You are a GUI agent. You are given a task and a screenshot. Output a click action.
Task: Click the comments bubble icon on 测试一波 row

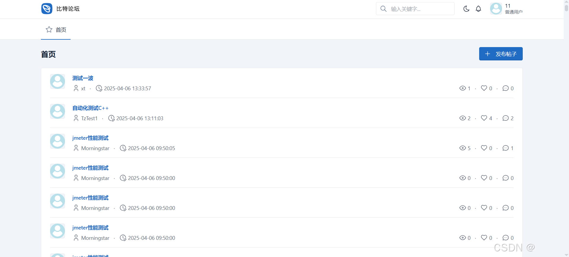pyautogui.click(x=506, y=88)
